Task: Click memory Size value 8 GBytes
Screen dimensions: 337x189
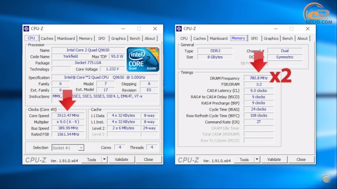Action: pos(215,57)
